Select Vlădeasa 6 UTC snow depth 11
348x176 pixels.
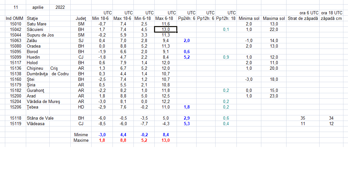[303, 124]
